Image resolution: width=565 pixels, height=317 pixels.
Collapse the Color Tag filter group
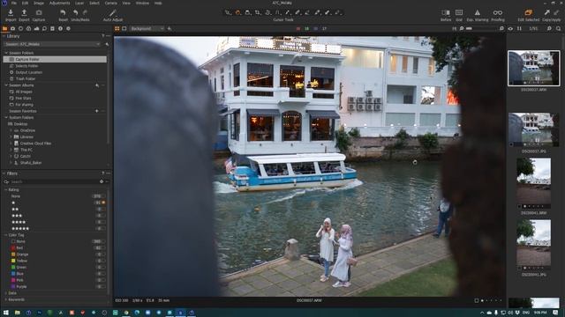6,235
